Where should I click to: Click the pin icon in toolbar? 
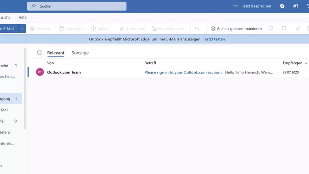pos(298,28)
